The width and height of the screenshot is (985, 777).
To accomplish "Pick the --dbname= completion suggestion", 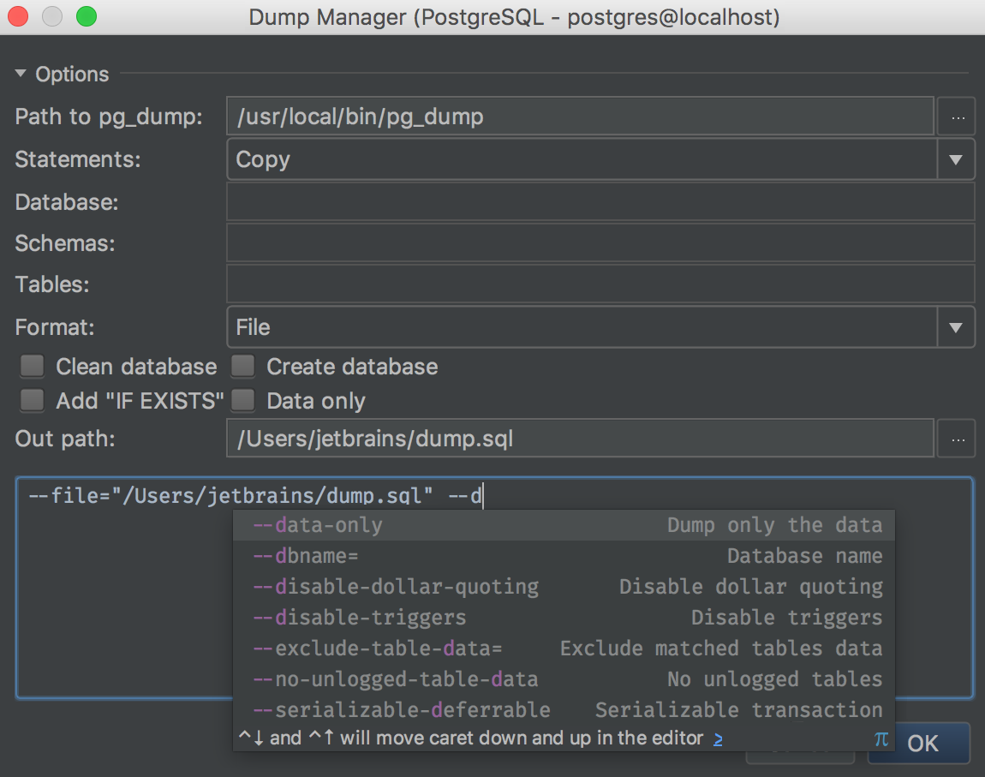I will [564, 556].
